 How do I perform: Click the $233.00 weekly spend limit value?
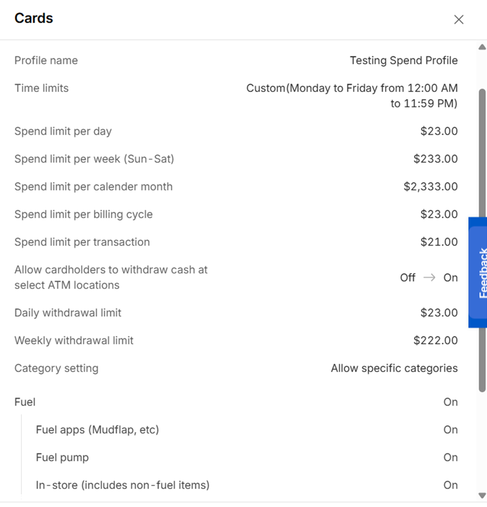pos(435,159)
